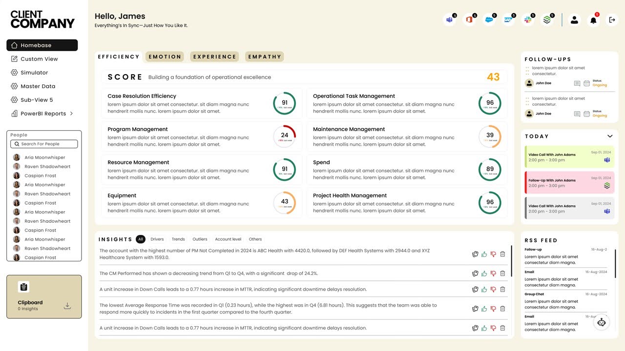Like the CM Performed decreasing trend insight
Screen dimensions: 625x351
(x=484, y=273)
